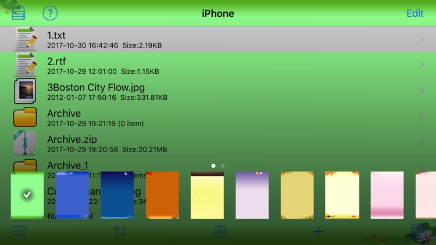
Task: Select the 2.rtf file name
Action: pyautogui.click(x=56, y=62)
